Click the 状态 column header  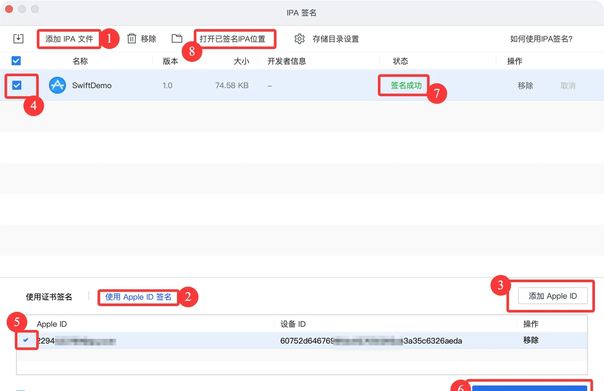pos(401,61)
